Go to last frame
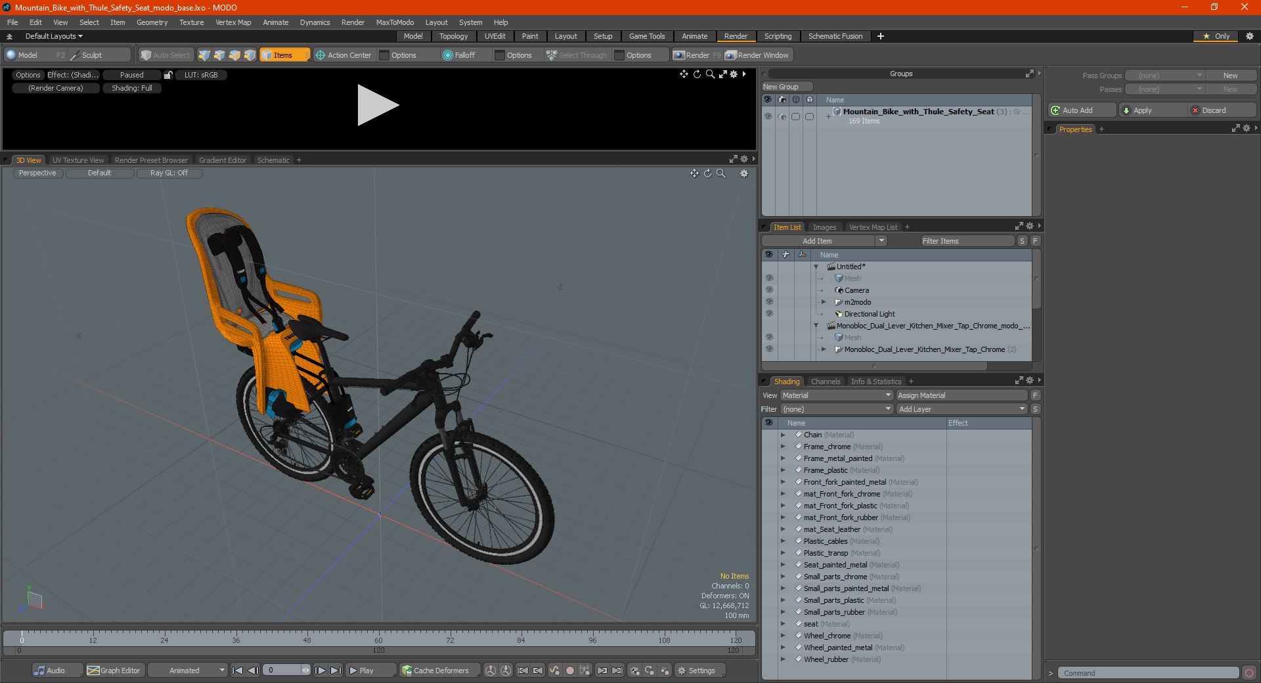 [x=335, y=671]
